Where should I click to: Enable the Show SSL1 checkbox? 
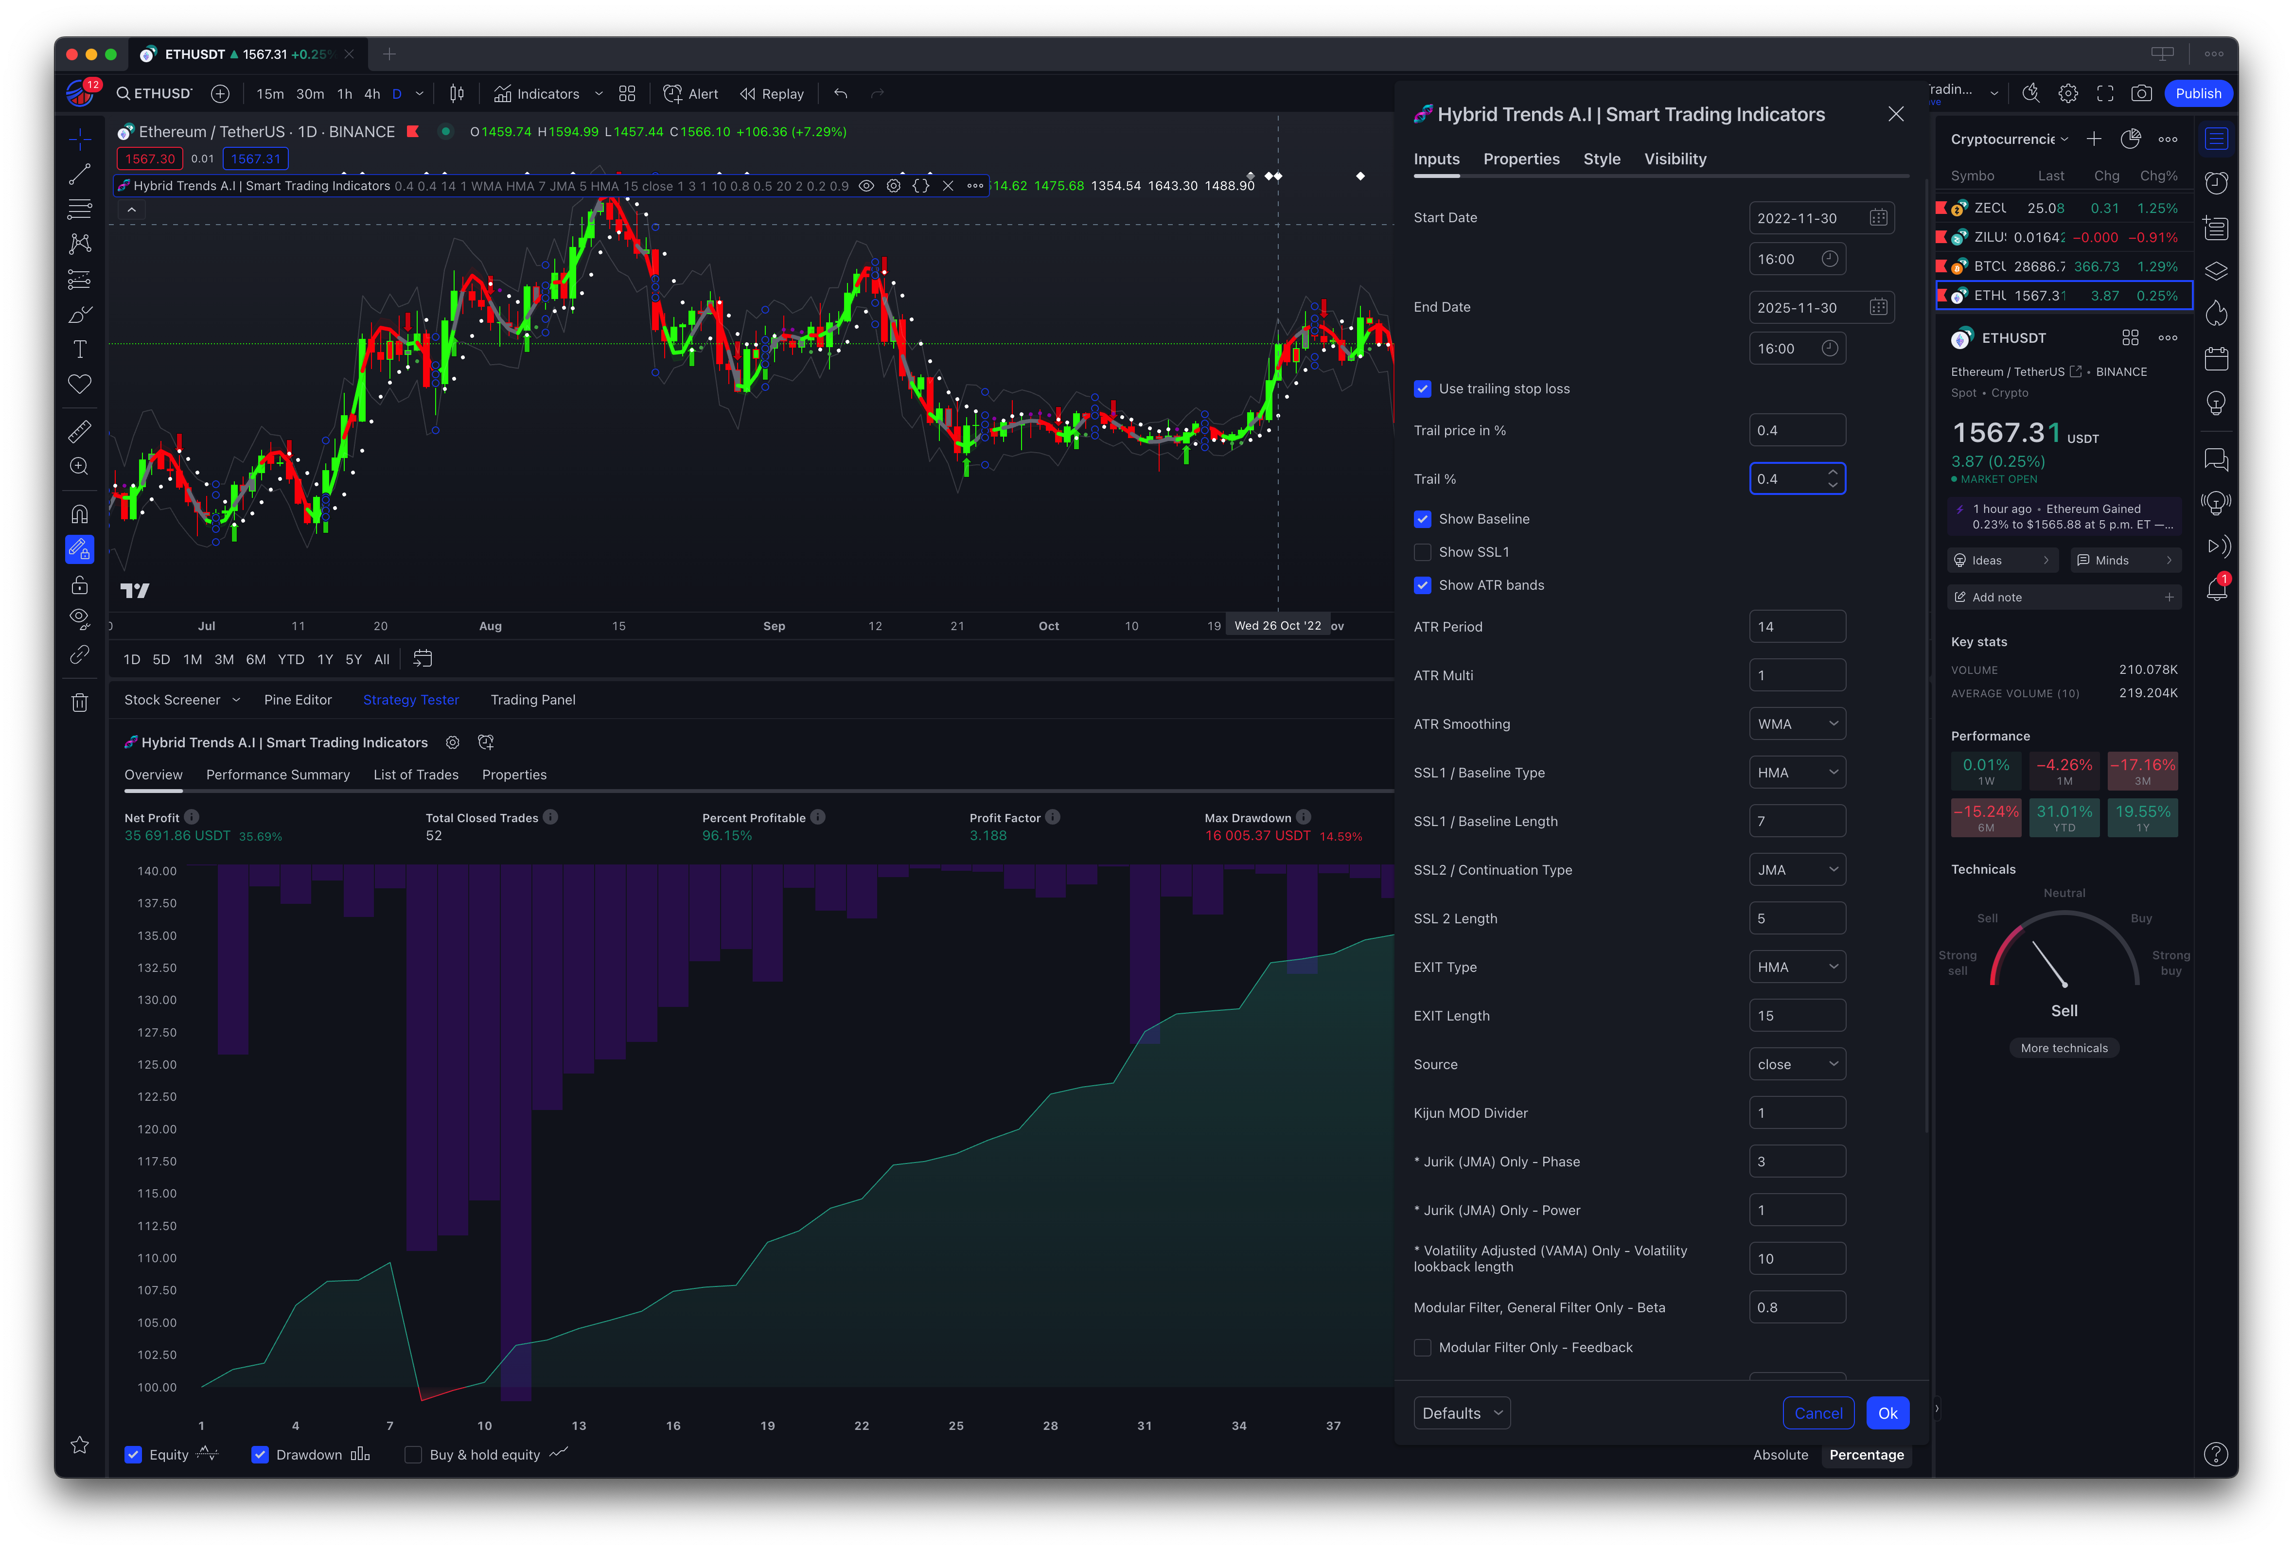[1422, 551]
